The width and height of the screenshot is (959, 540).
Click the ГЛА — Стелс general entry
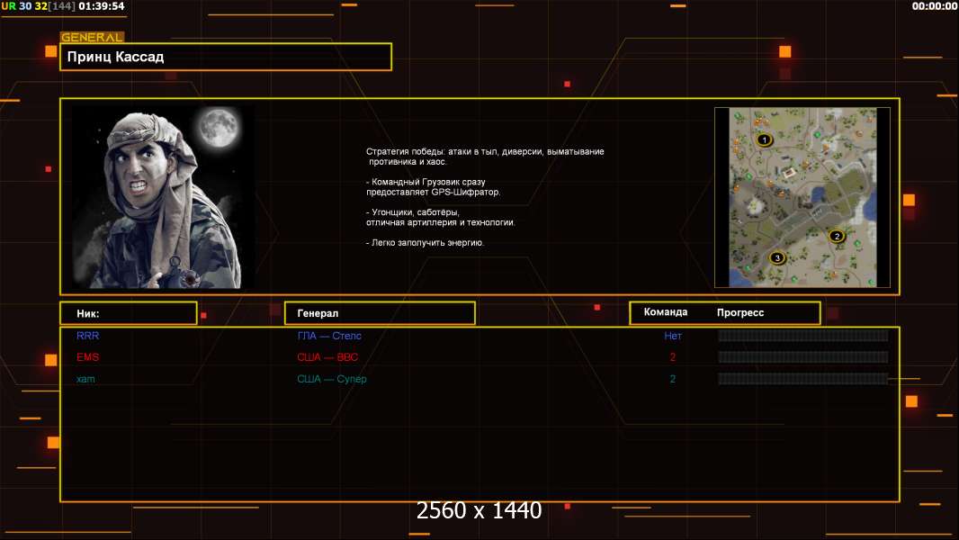coord(329,336)
